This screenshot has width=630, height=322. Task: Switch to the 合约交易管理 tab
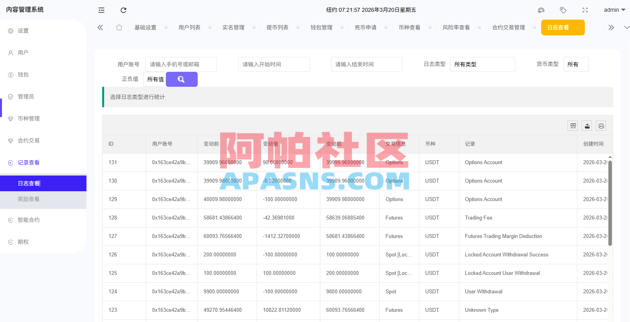(509, 27)
